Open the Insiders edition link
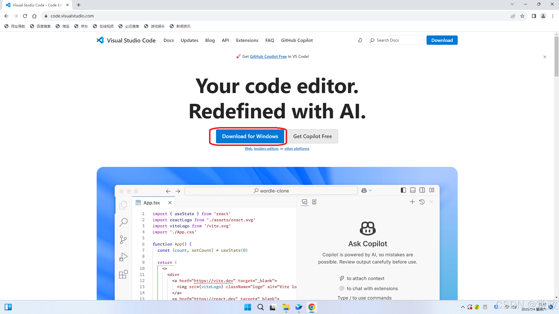This screenshot has width=559, height=314. pyautogui.click(x=266, y=149)
